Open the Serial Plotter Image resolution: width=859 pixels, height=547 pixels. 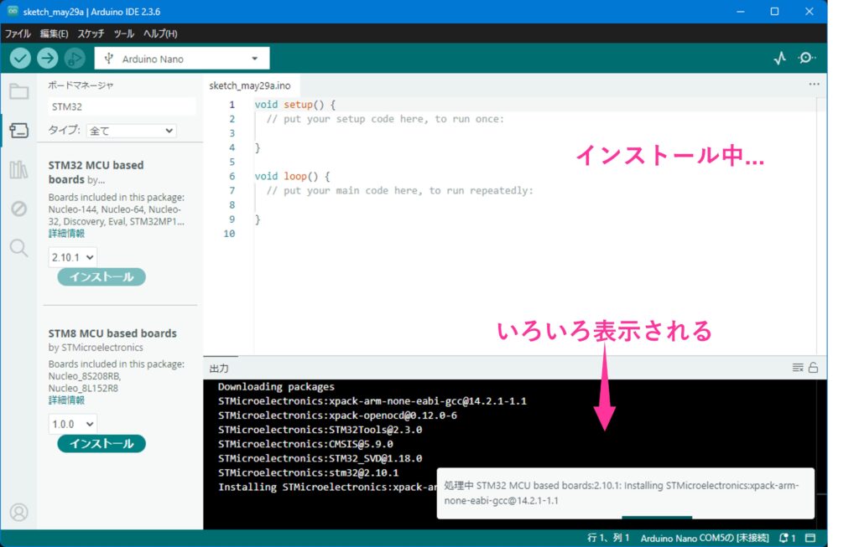[779, 58]
